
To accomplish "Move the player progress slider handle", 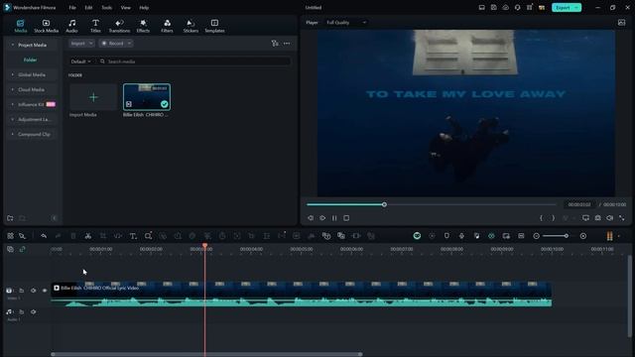I will (384, 205).
